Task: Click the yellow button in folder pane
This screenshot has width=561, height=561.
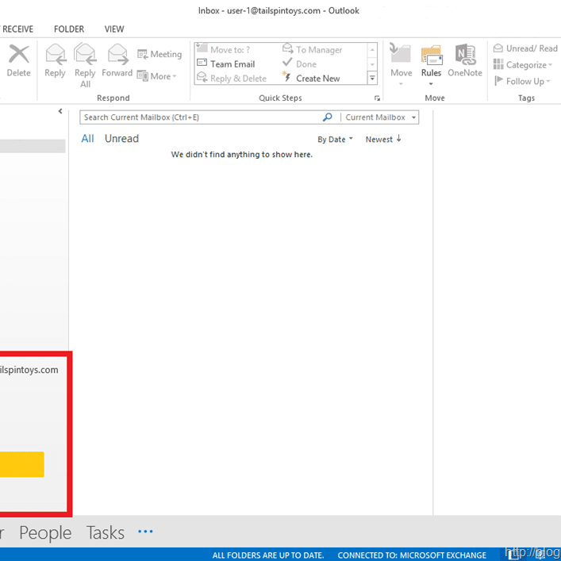Action: [22, 464]
